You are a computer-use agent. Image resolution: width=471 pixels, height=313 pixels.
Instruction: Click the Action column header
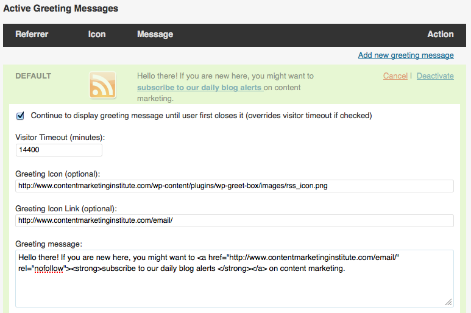tap(441, 34)
